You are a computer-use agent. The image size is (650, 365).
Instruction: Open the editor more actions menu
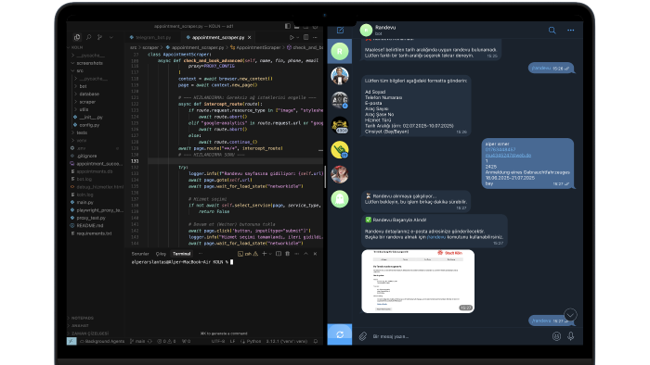315,37
